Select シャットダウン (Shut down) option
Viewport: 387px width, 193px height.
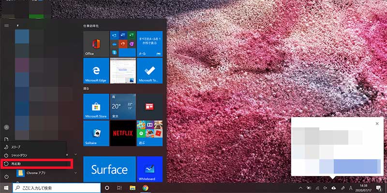[34, 155]
